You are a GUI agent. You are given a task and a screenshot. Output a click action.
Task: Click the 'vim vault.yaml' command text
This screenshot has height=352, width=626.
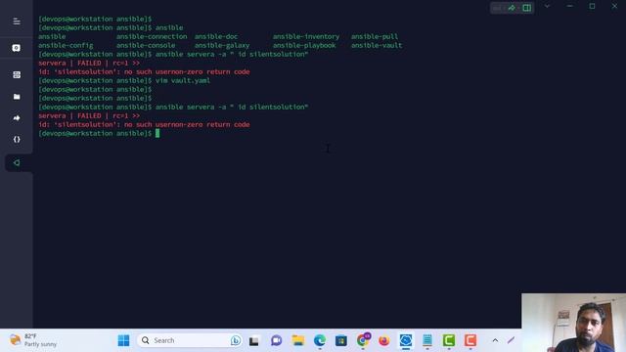183,80
